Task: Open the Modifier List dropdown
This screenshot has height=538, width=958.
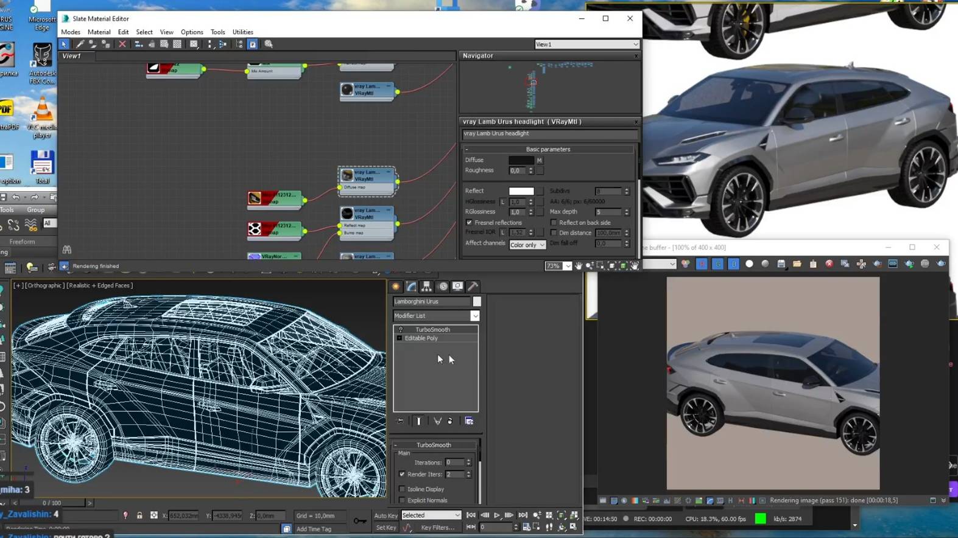Action: [436, 316]
